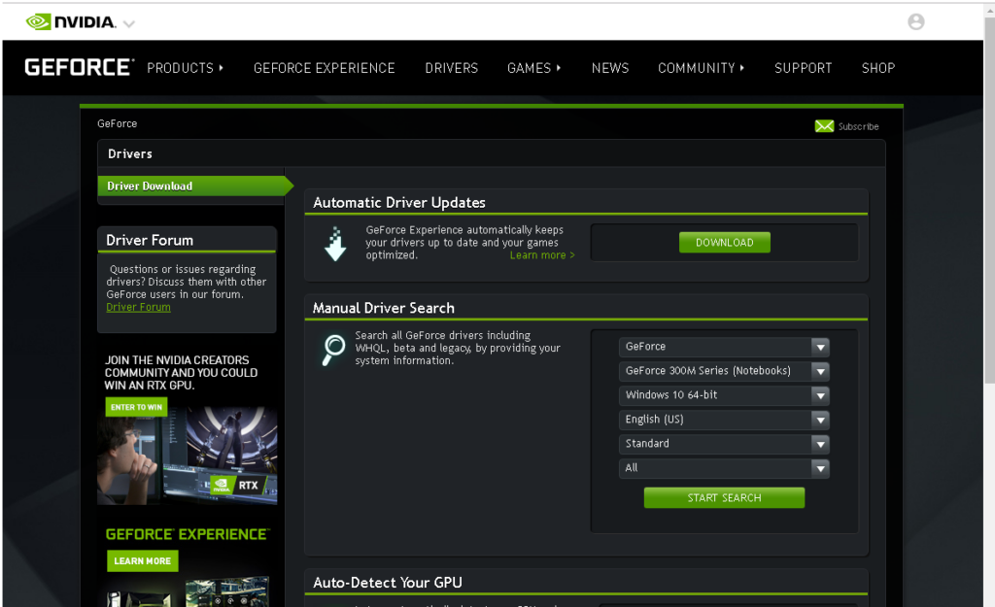Open the News section
This screenshot has width=995, height=607.
pyautogui.click(x=610, y=68)
